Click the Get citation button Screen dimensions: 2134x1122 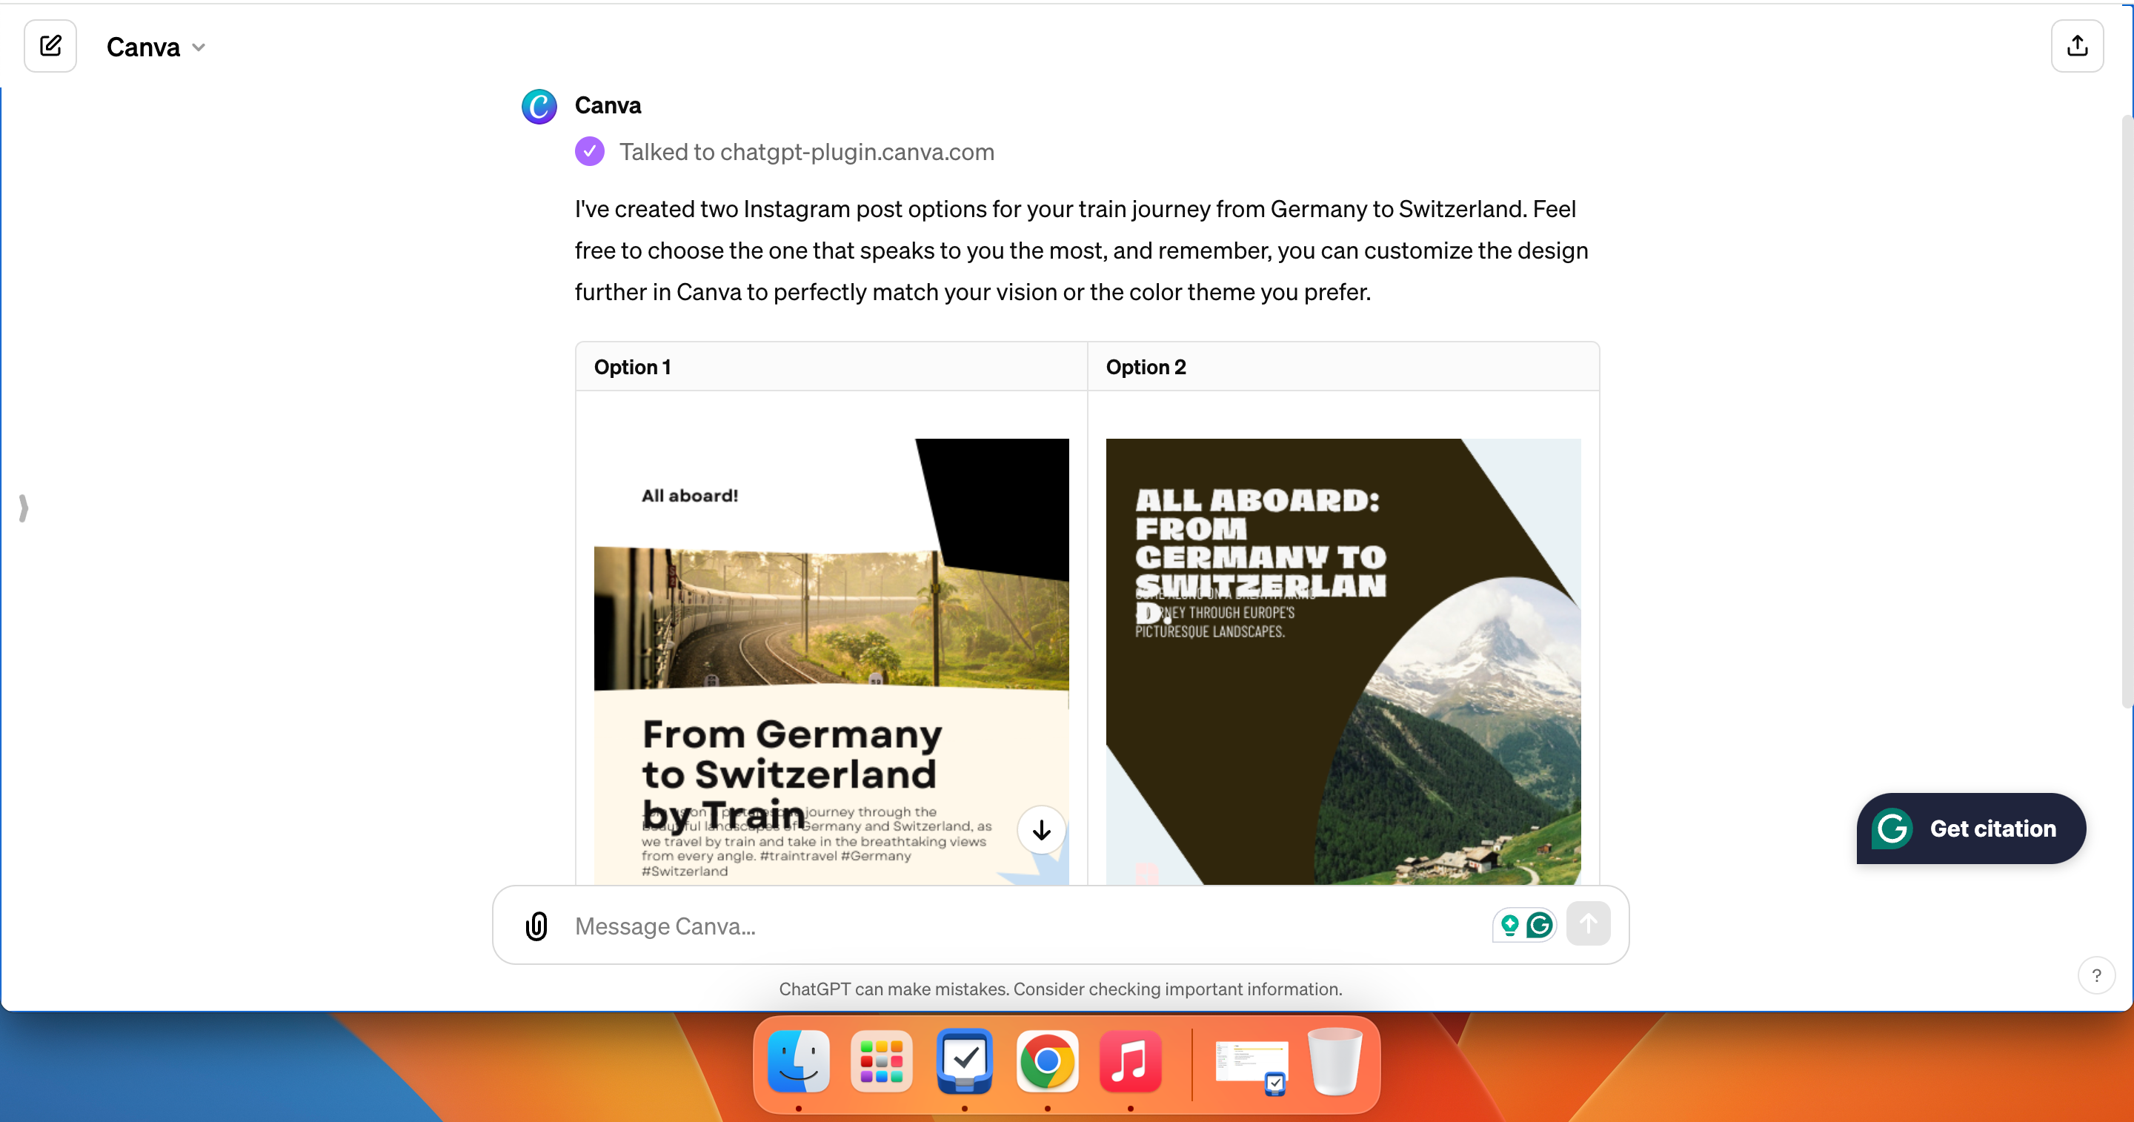[1971, 828]
